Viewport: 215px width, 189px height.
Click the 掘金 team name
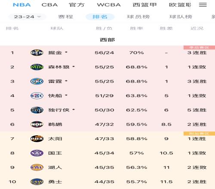coord(55,52)
